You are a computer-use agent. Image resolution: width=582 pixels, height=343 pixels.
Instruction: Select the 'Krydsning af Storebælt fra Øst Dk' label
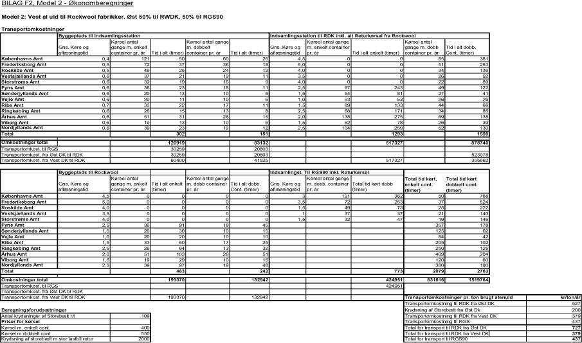[x=444, y=309]
